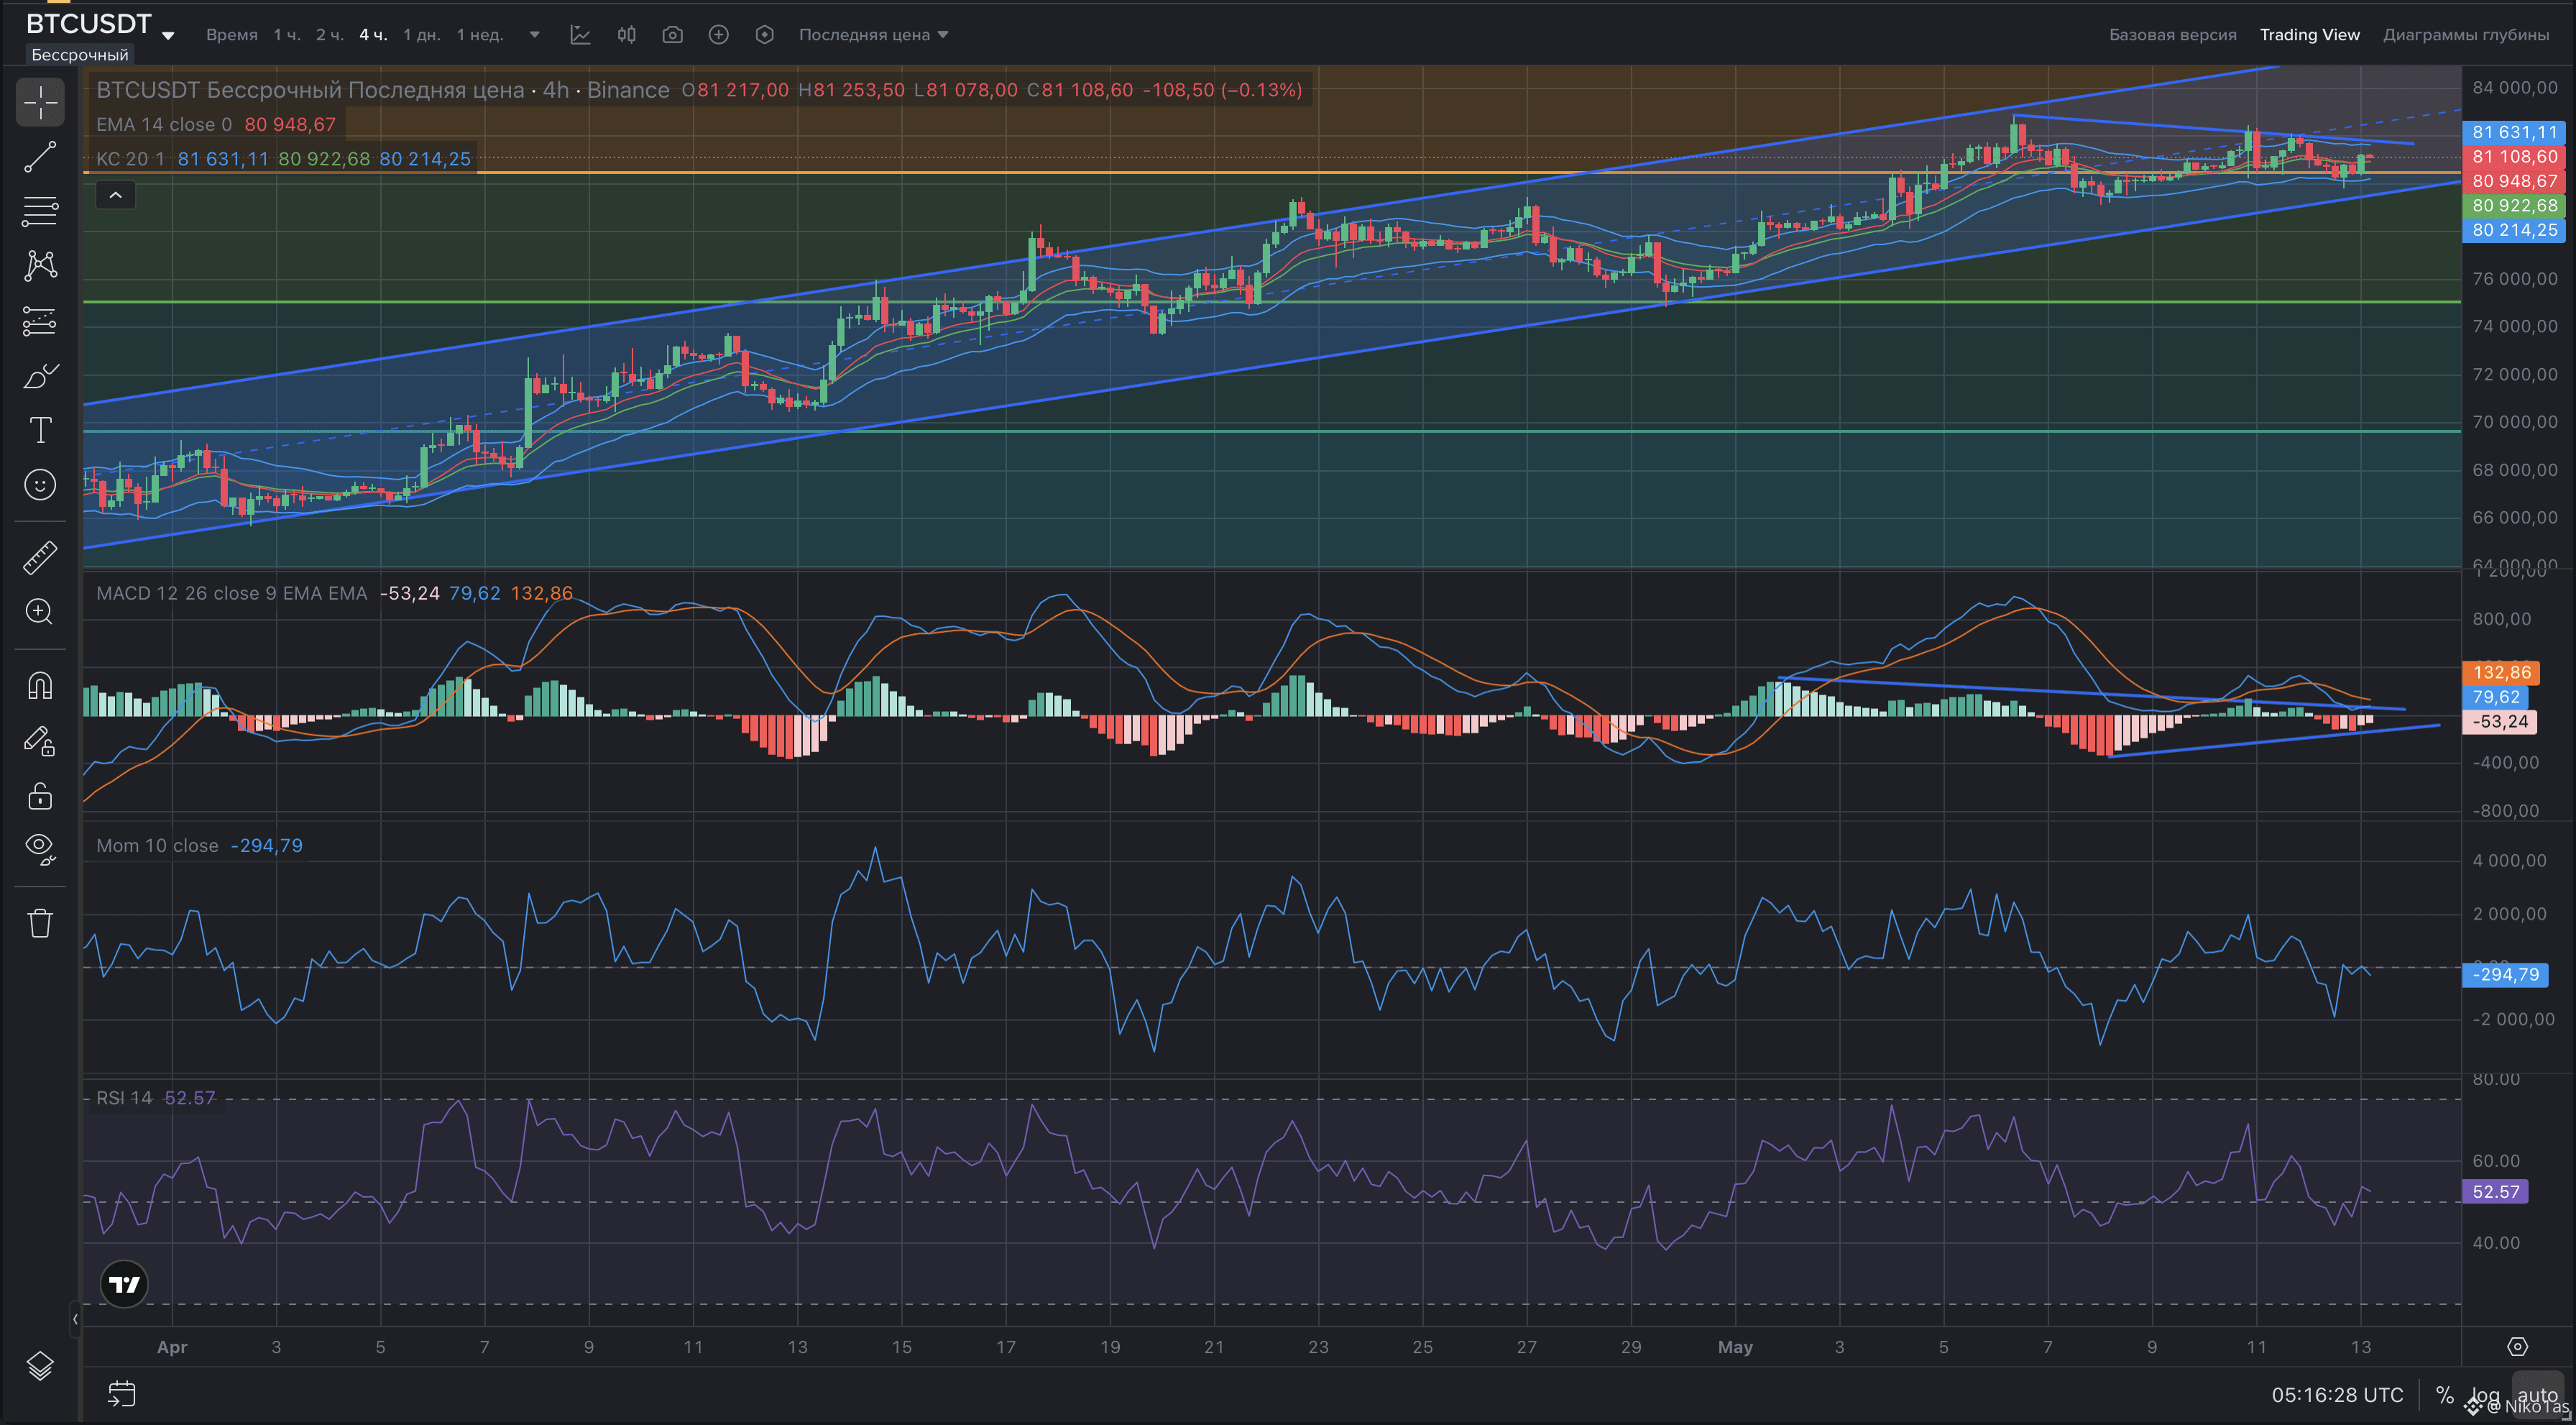Hide all drawings with eye icon
2576x1425 pixels.
[x=40, y=849]
